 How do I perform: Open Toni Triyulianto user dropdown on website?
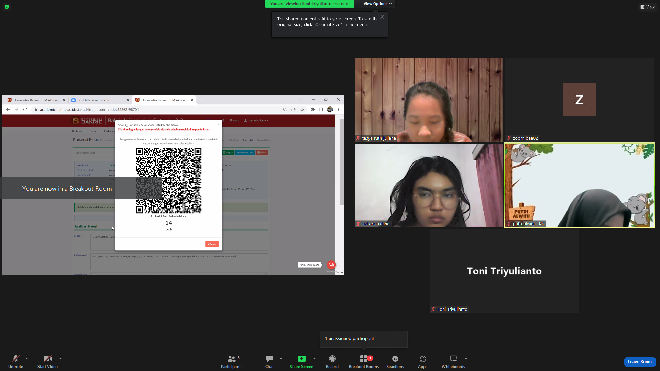[x=256, y=121]
